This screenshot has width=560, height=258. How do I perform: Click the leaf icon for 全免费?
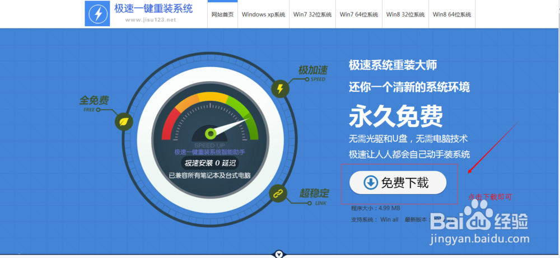124,122
